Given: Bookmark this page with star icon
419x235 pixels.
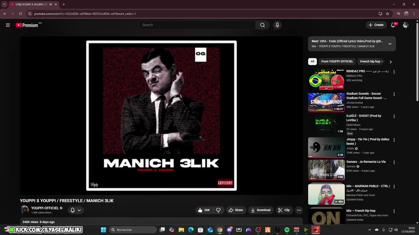Looking at the screenshot, I should [x=388, y=14].
